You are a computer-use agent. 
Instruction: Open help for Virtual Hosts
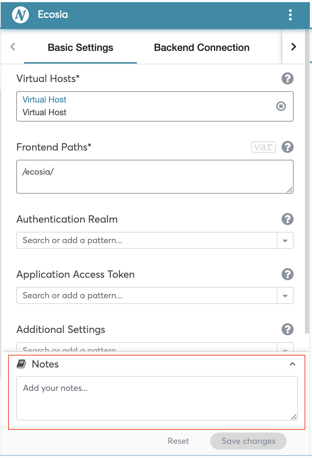click(x=288, y=78)
